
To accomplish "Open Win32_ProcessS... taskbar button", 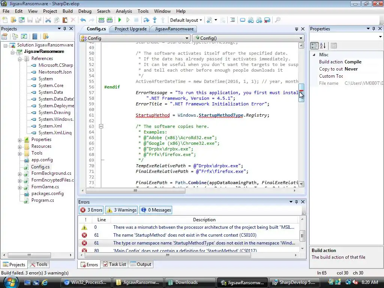I will click(86, 282).
